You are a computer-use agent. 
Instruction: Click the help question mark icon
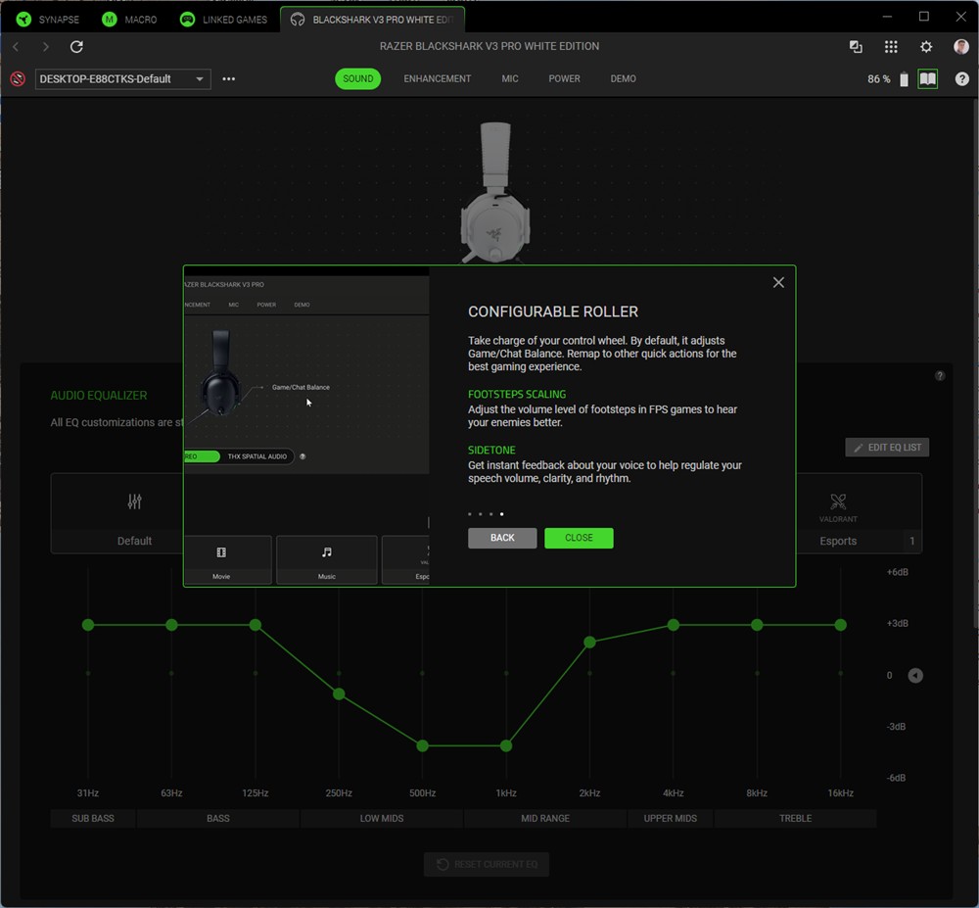[962, 79]
